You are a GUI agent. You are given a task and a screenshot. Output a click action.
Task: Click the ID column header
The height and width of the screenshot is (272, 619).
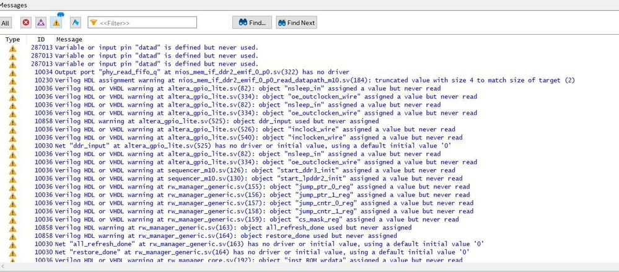click(41, 39)
